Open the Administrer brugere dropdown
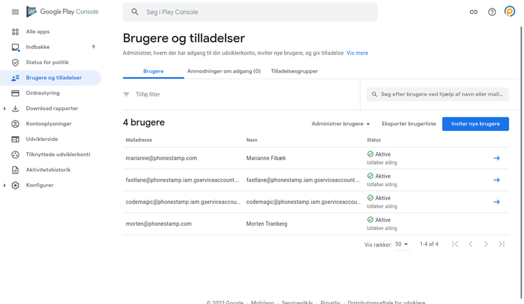Image resolution: width=524 pixels, height=304 pixels. click(341, 124)
